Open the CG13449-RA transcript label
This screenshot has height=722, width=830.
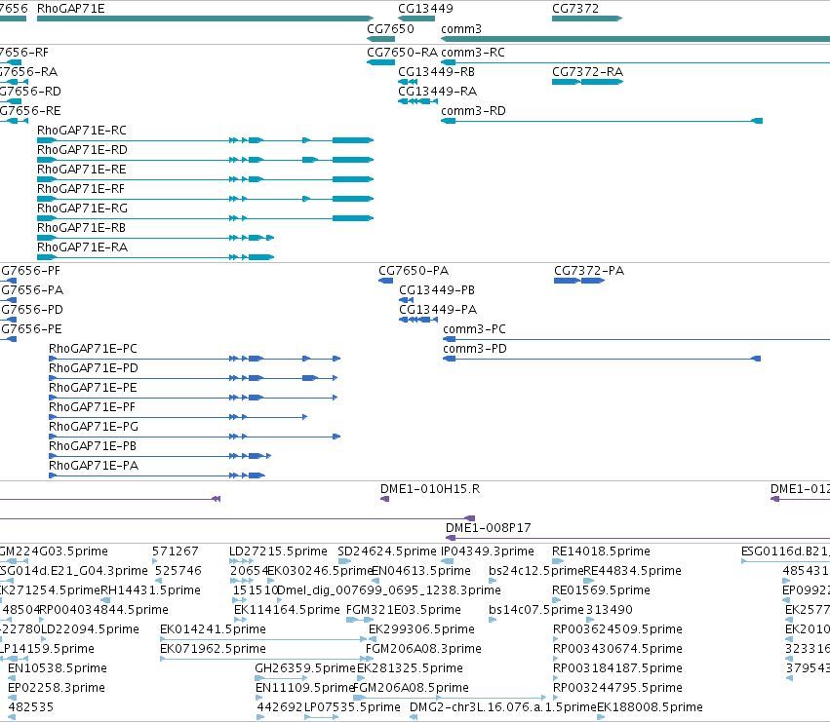point(437,91)
